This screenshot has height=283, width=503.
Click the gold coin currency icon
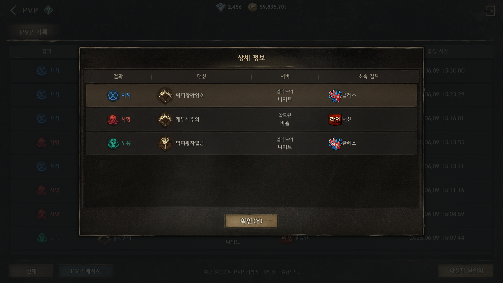pyautogui.click(x=253, y=7)
